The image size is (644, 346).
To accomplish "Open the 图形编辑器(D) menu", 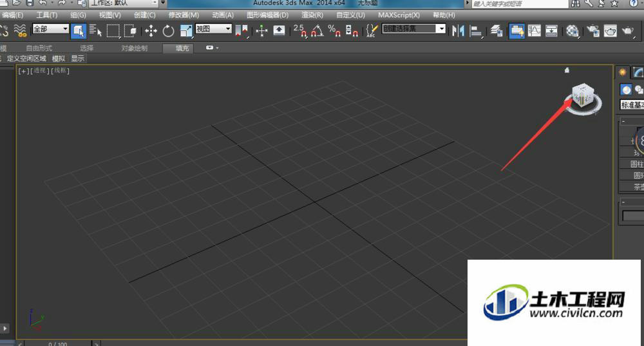I will [x=267, y=15].
